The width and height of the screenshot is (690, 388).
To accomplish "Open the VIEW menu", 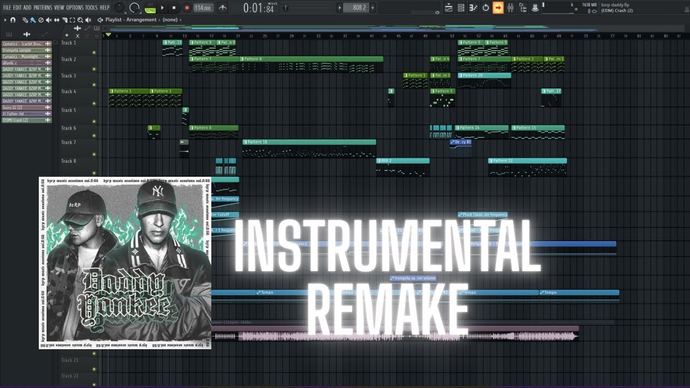I will point(59,8).
